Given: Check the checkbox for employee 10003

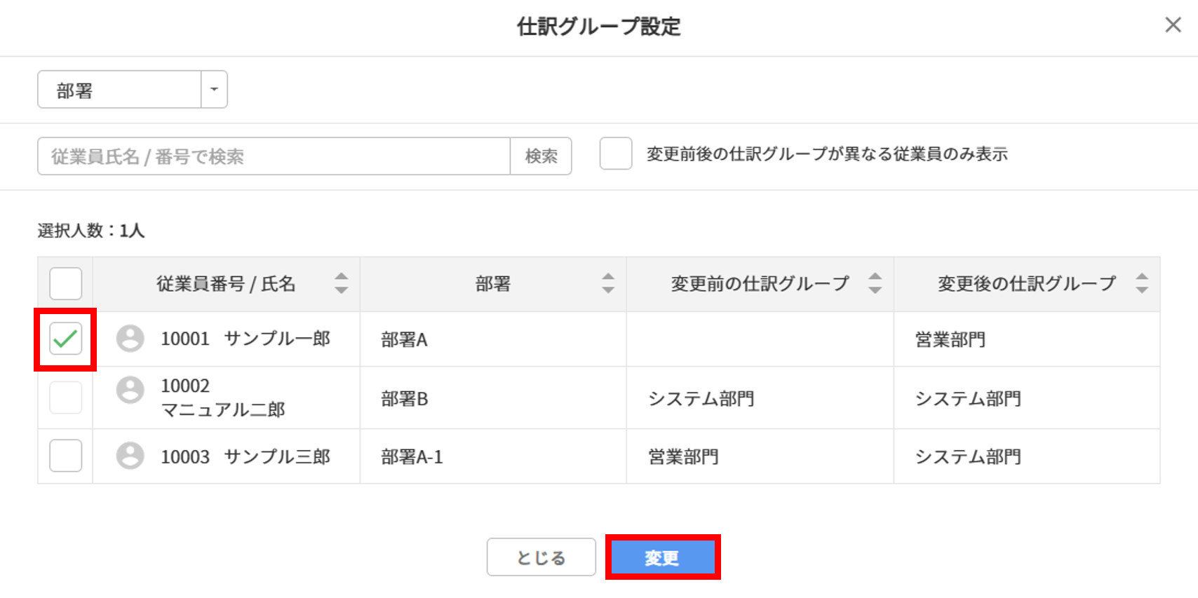Looking at the screenshot, I should [x=66, y=456].
